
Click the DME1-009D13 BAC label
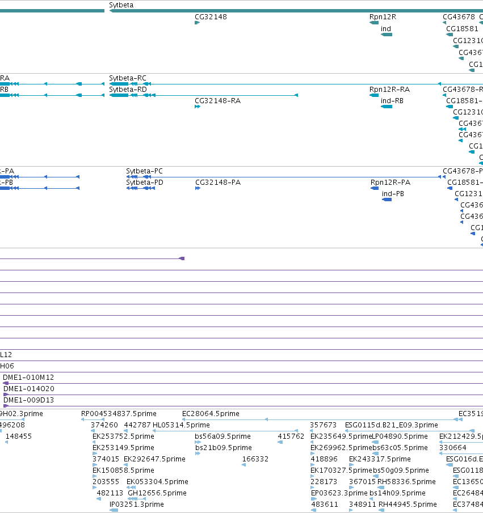(28, 400)
